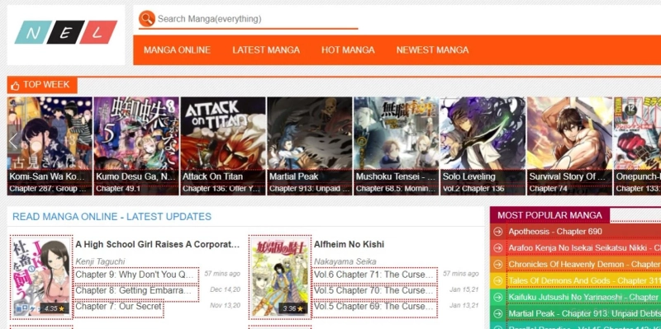This screenshot has width=661, height=329.
Task: Open Chapter 74 link
Action: [549, 189]
